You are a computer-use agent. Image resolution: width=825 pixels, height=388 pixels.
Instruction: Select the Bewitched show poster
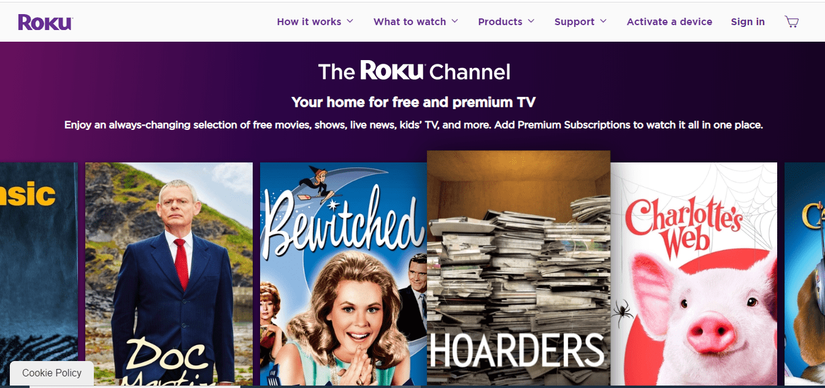point(343,274)
